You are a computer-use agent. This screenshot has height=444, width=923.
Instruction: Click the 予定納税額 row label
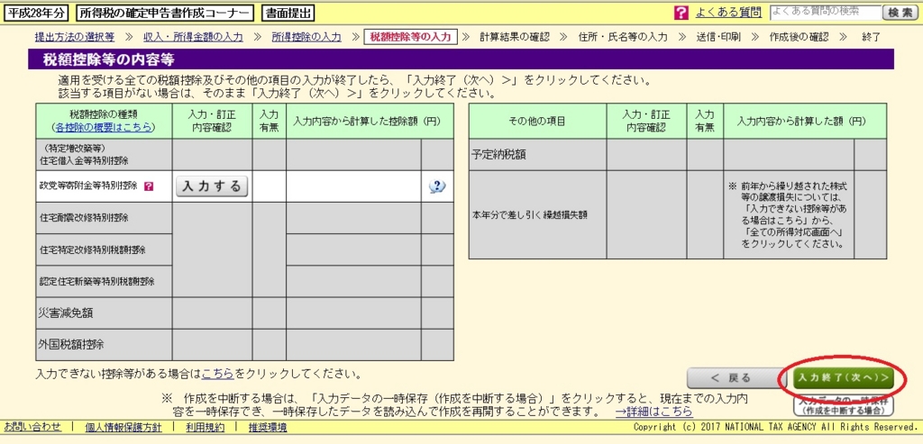(498, 155)
